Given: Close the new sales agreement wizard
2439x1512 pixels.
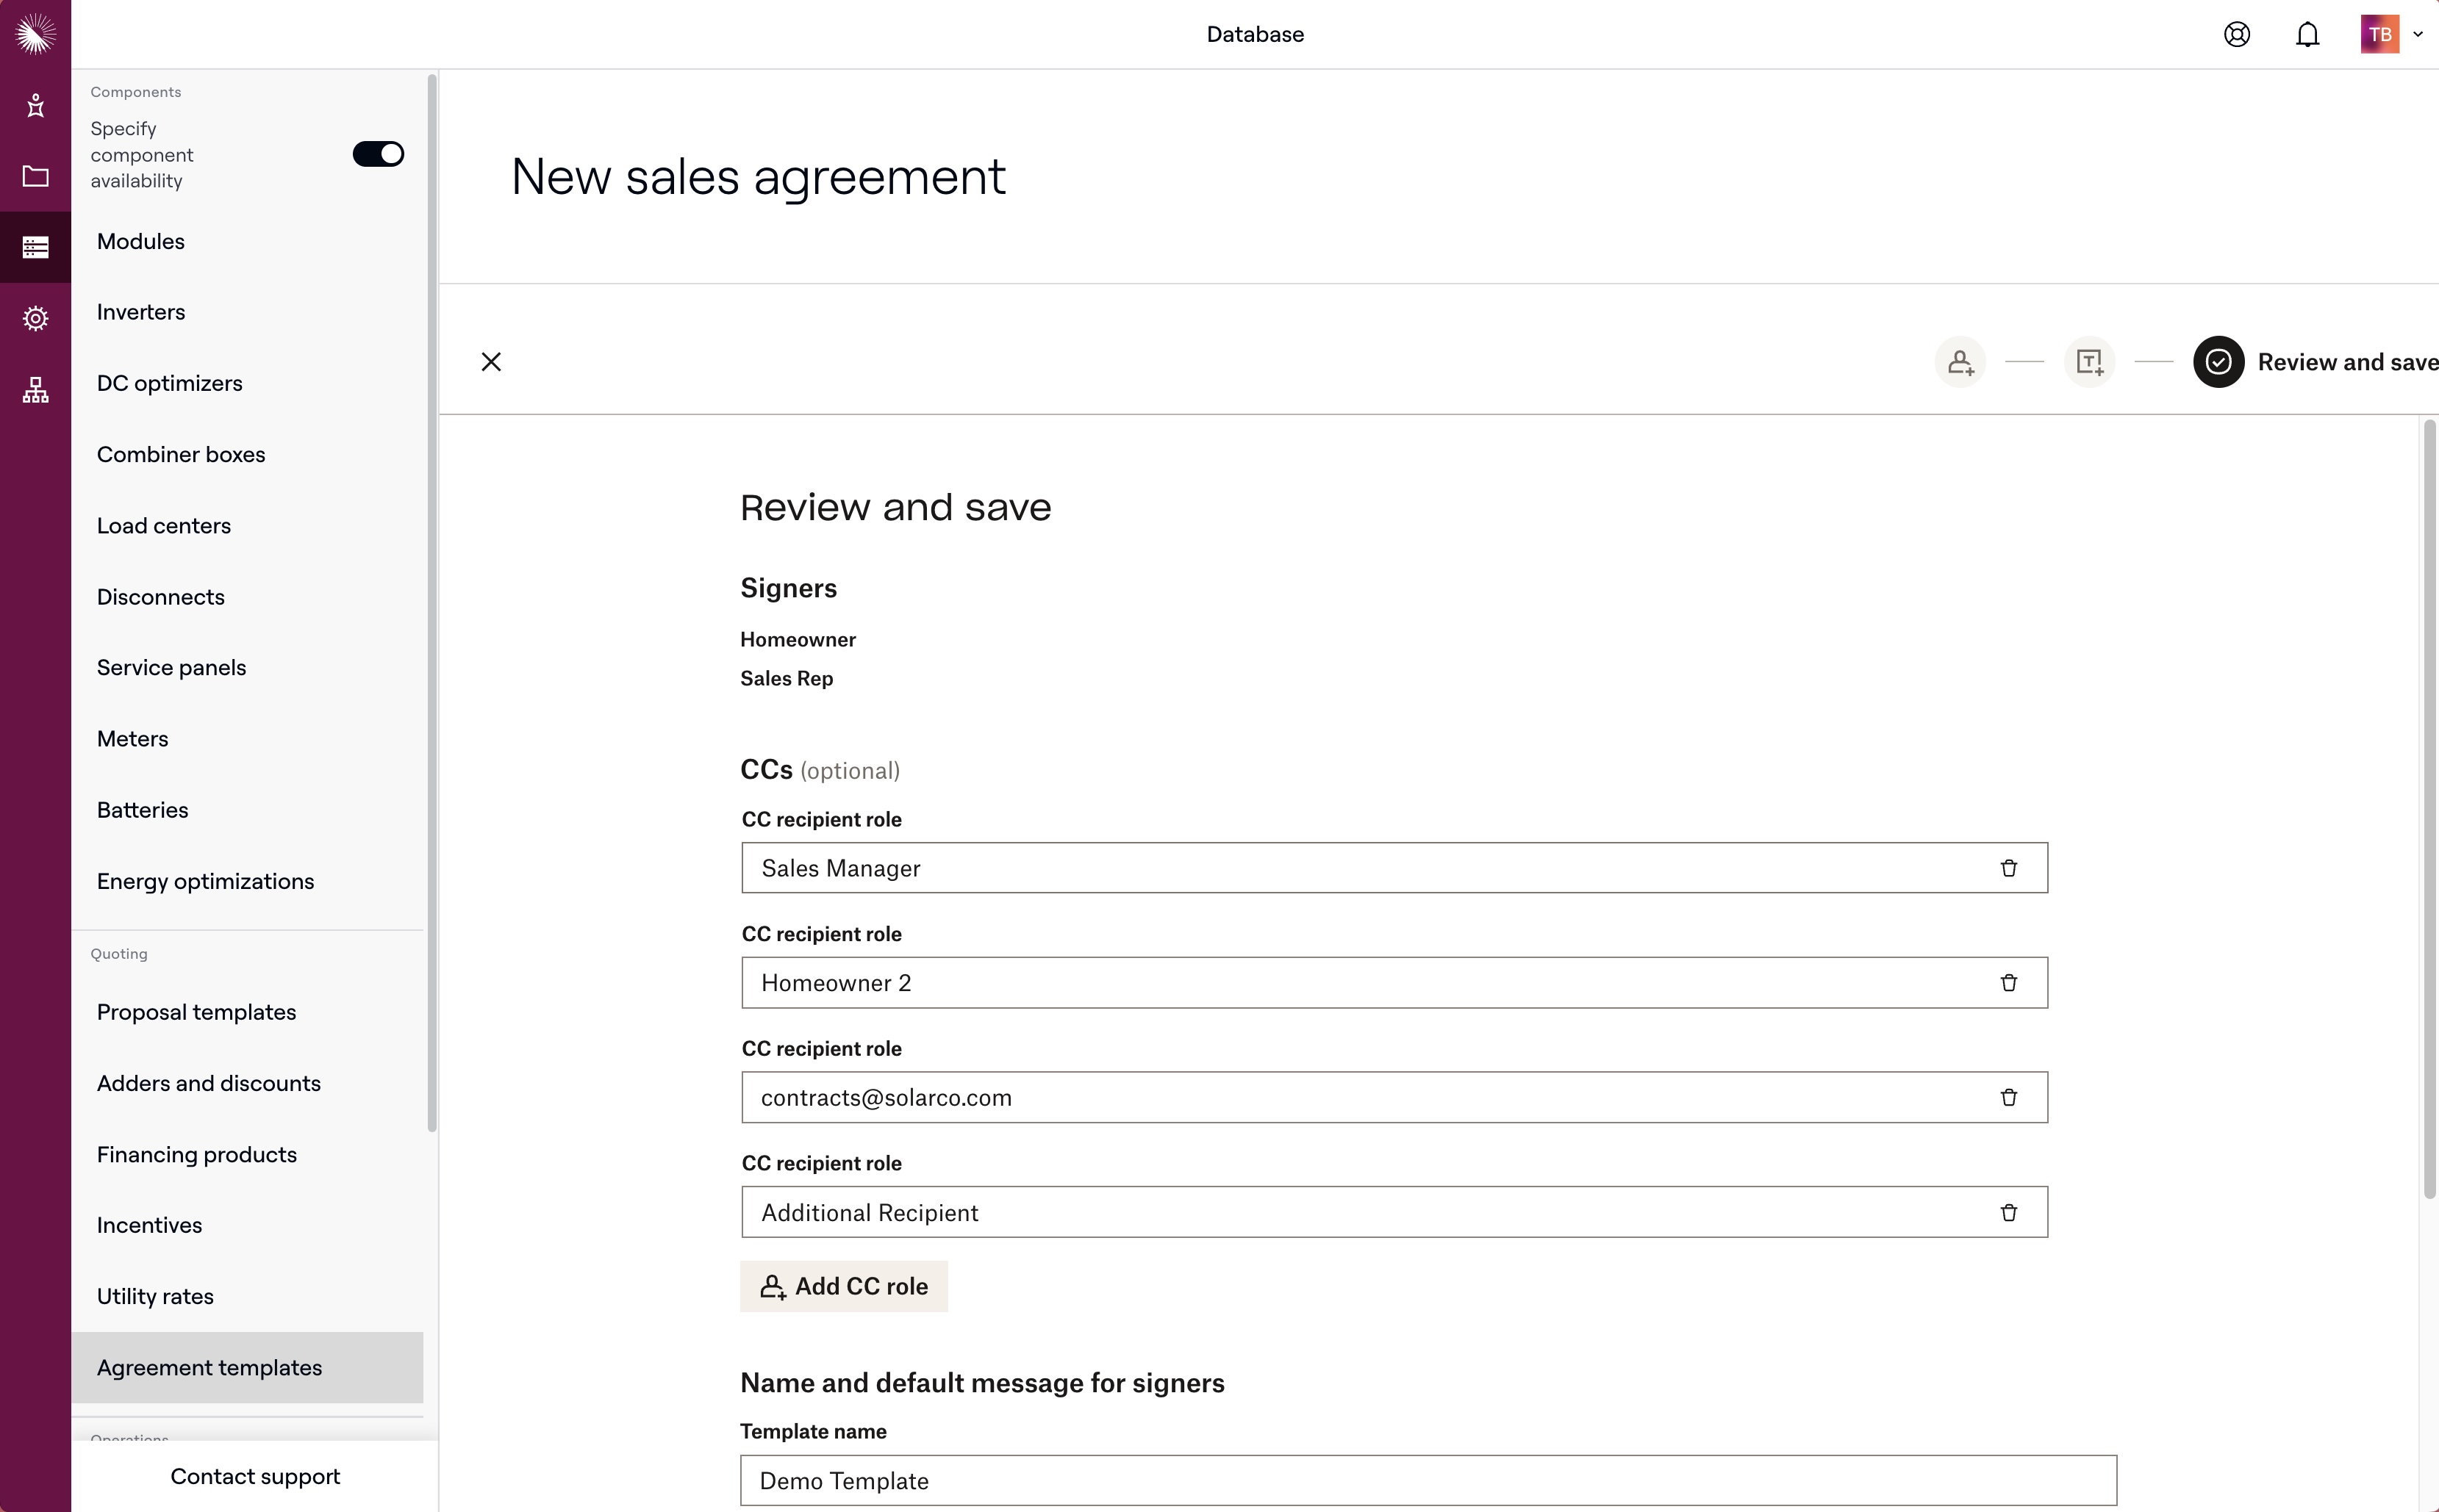Looking at the screenshot, I should tap(491, 362).
